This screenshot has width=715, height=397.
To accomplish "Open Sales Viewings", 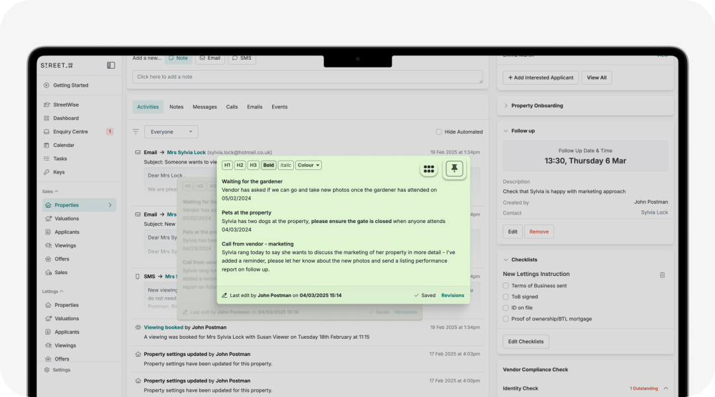I will [65, 245].
